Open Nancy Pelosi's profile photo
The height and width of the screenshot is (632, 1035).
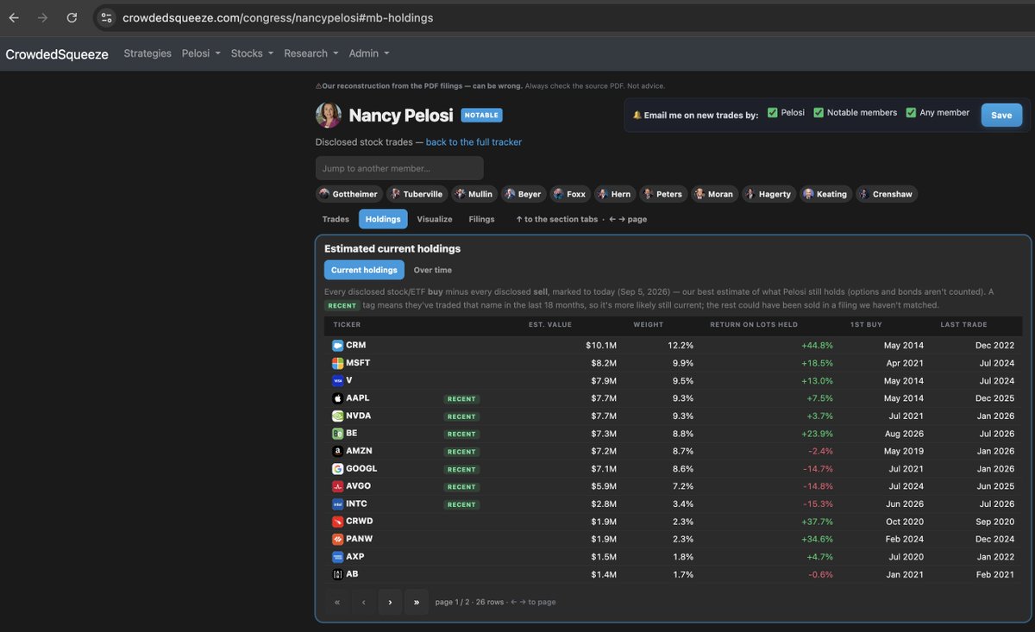(328, 116)
